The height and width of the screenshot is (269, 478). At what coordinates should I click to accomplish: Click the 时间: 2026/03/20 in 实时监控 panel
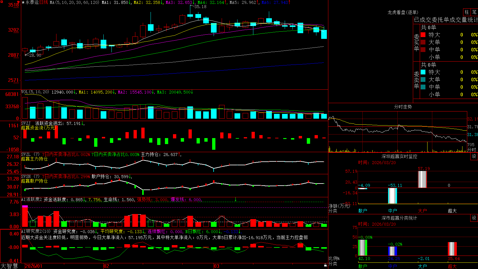tap(377, 163)
